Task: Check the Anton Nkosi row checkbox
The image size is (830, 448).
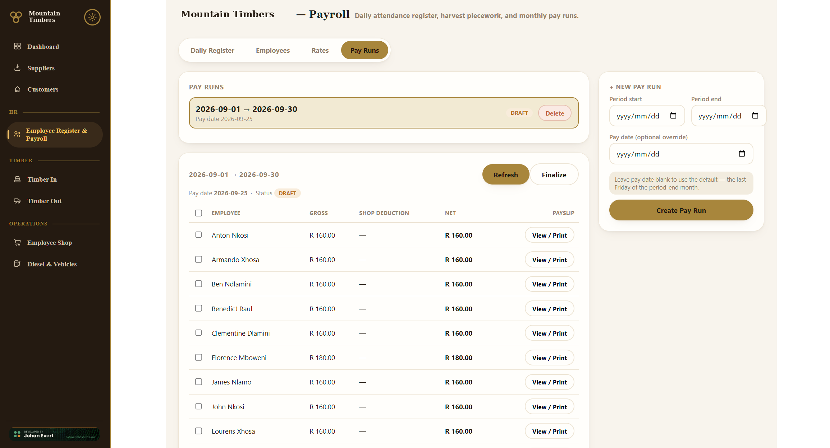Action: click(x=198, y=235)
